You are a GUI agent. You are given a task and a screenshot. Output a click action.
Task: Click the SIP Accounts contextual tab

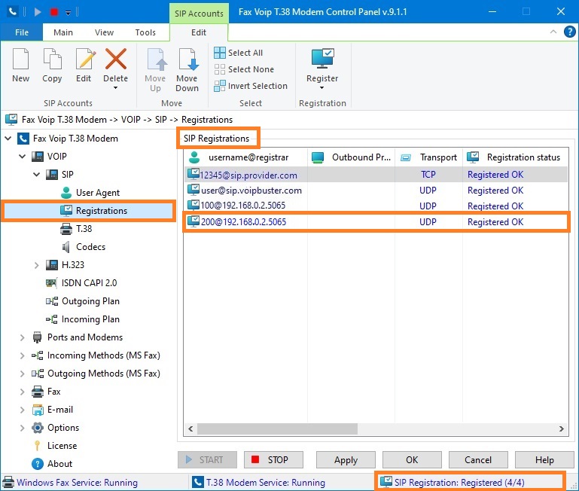tap(199, 14)
